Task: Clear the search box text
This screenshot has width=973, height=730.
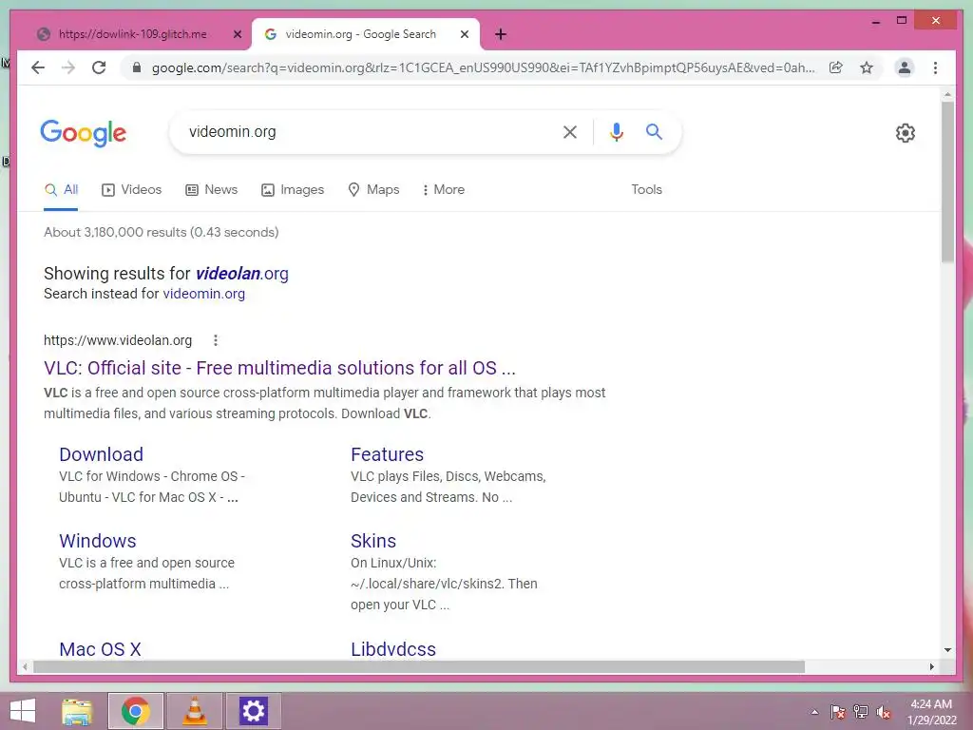Action: (570, 131)
